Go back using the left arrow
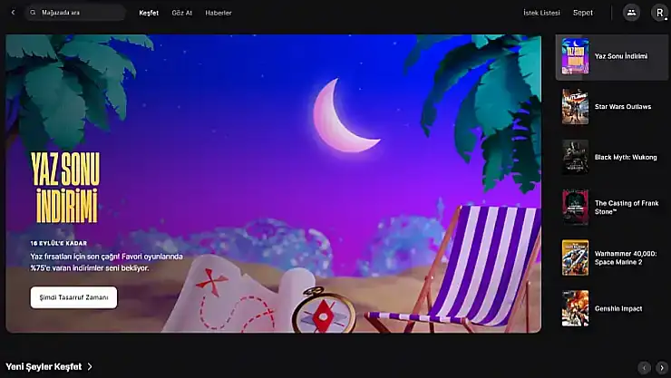Screen dimensions: 671x378 tap(14, 13)
